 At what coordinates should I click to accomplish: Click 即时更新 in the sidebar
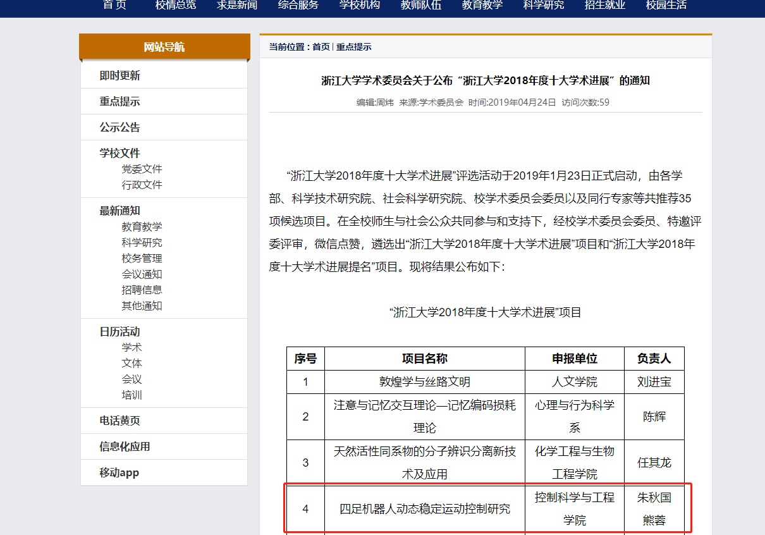pos(119,76)
